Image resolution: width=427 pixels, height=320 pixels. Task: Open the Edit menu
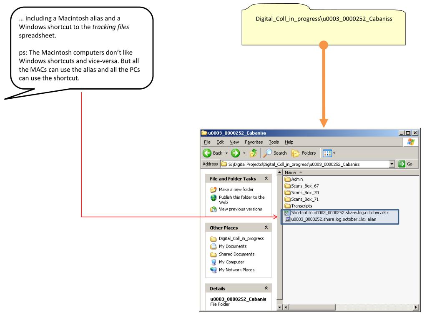220,142
